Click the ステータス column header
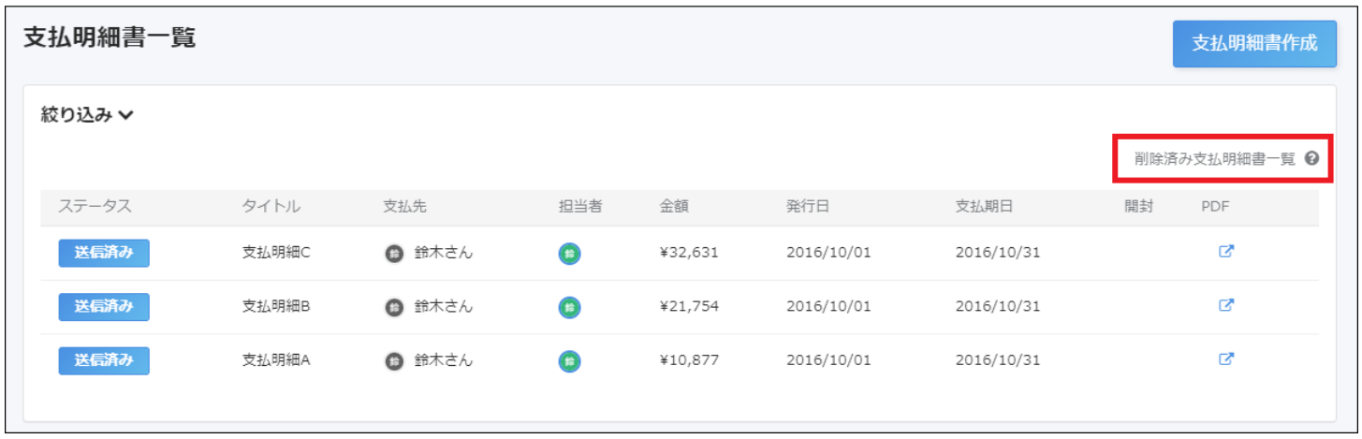This screenshot has height=439, width=1362. point(95,207)
